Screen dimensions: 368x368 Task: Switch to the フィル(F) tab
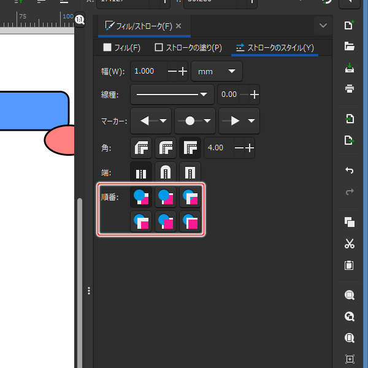pyautogui.click(x=121, y=47)
